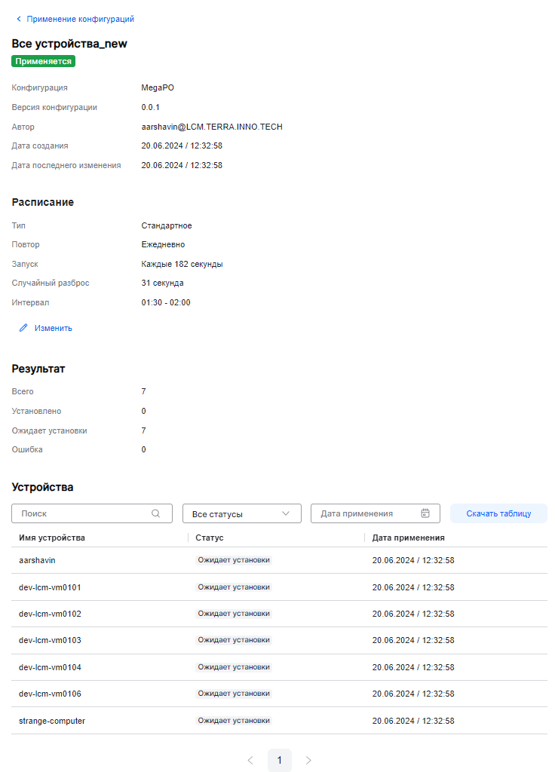Open the aarshavin device row
Image resolution: width=555 pixels, height=772 pixels.
point(38,560)
